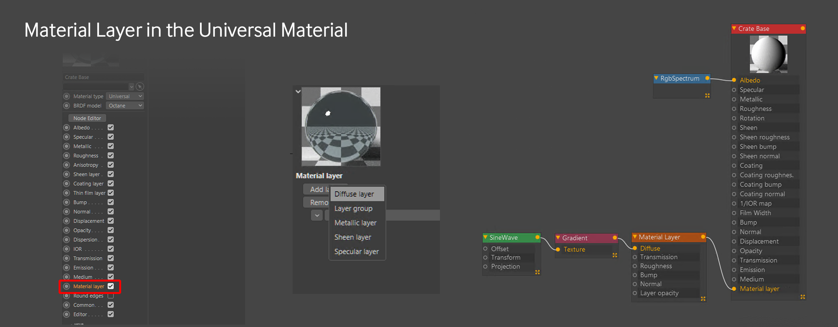Collapse the material preview using its chevron

point(298,92)
